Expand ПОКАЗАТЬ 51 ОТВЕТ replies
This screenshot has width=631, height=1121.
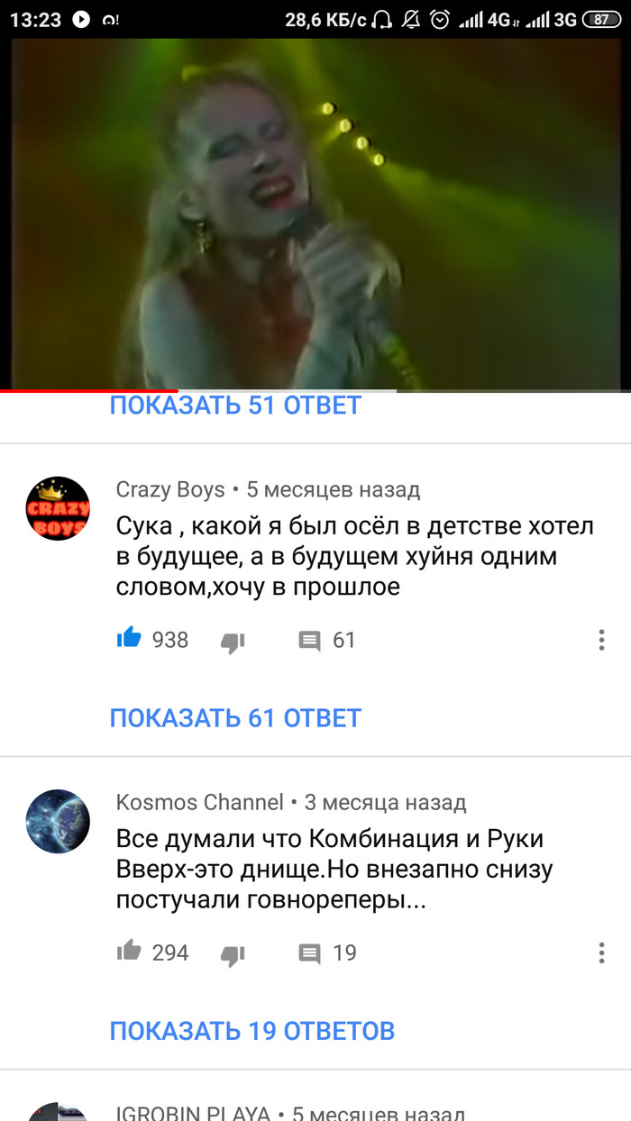coord(235,406)
